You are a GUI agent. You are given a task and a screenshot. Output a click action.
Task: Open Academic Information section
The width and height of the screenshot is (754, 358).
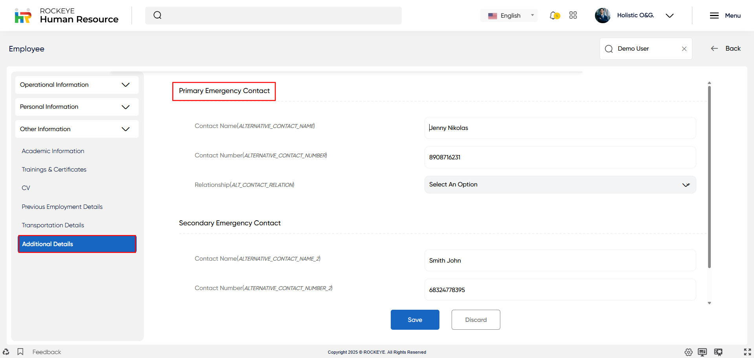coord(53,151)
